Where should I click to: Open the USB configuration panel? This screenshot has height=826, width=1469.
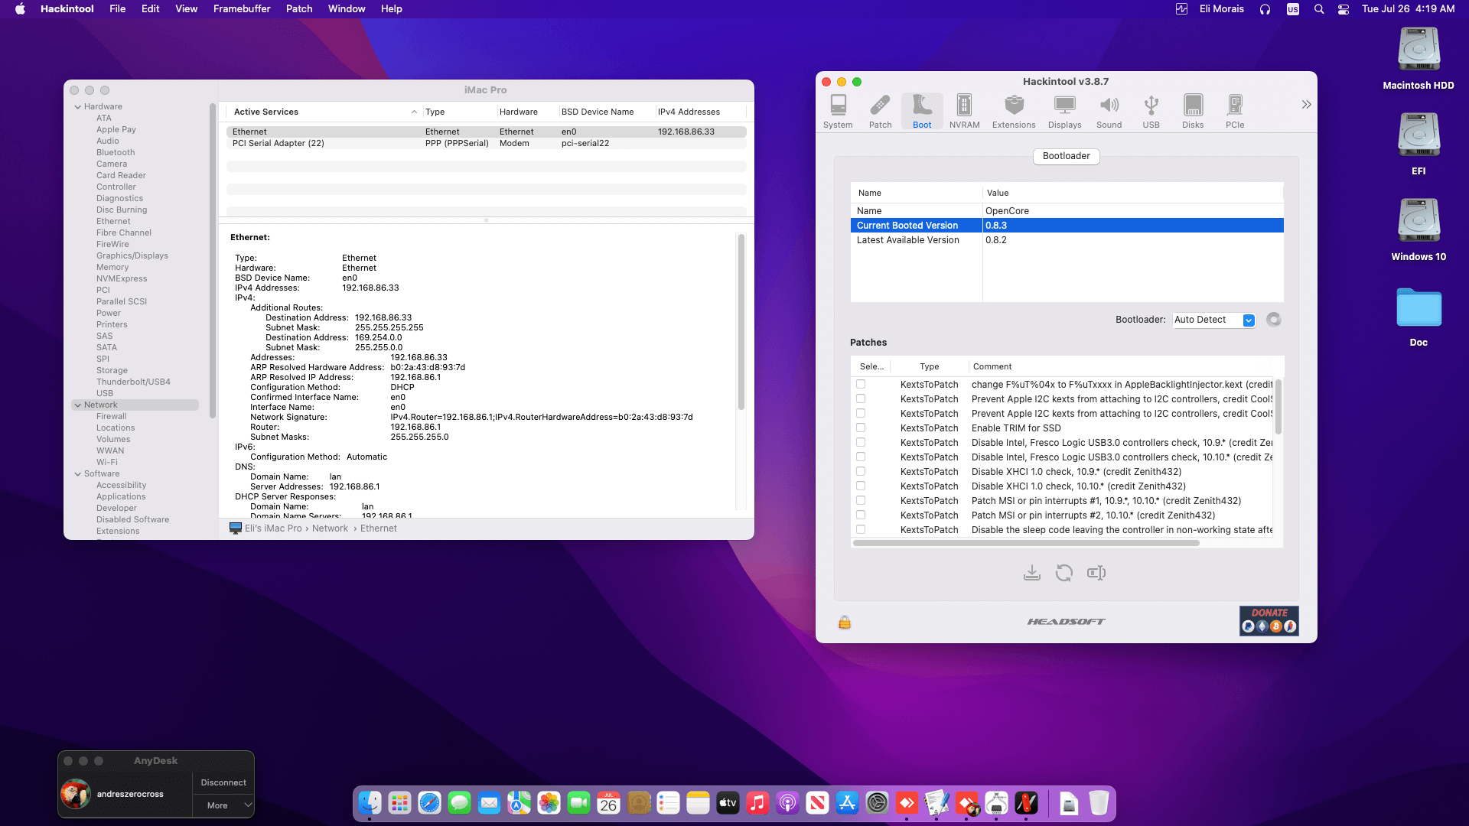point(1151,111)
